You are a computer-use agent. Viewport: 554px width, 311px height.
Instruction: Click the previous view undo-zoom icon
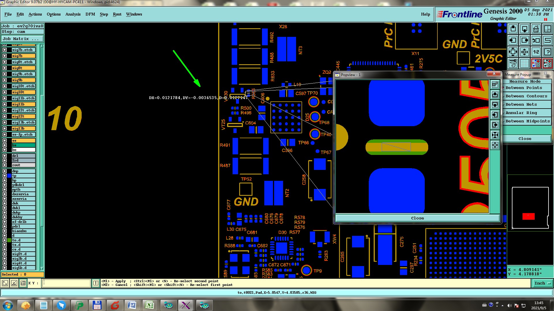(536, 41)
